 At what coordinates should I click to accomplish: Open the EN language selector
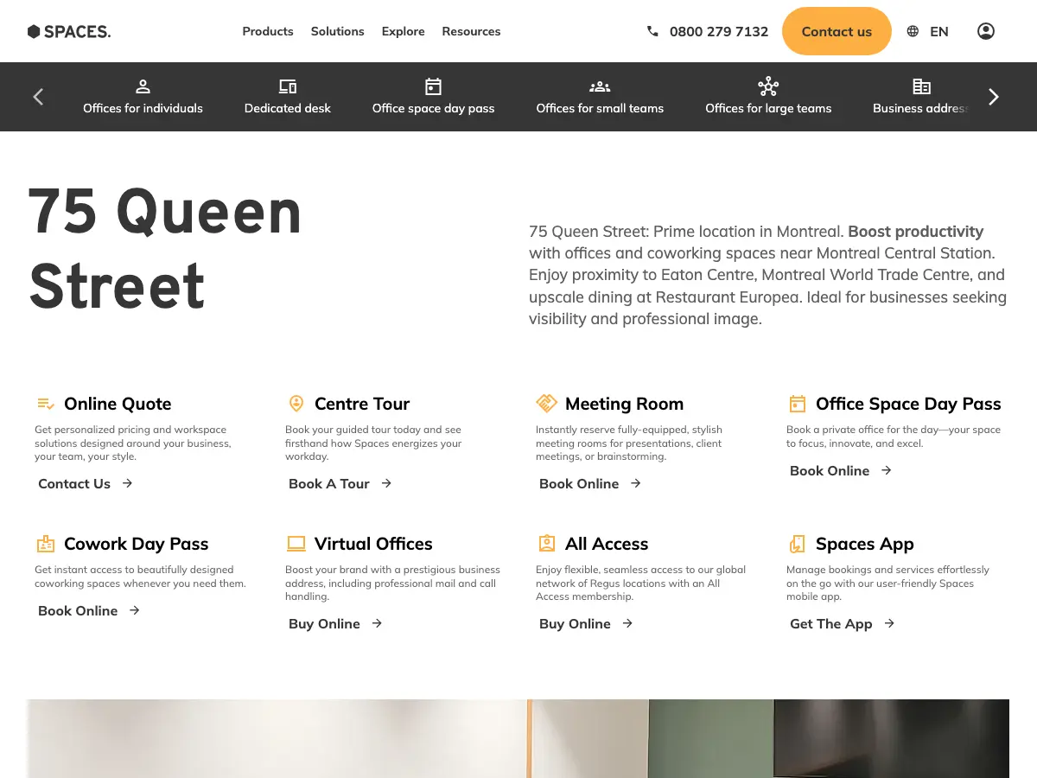point(939,31)
